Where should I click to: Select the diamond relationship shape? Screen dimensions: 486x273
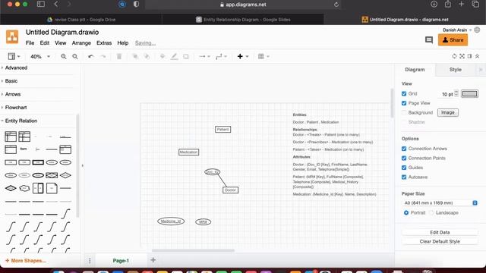tap(65, 175)
